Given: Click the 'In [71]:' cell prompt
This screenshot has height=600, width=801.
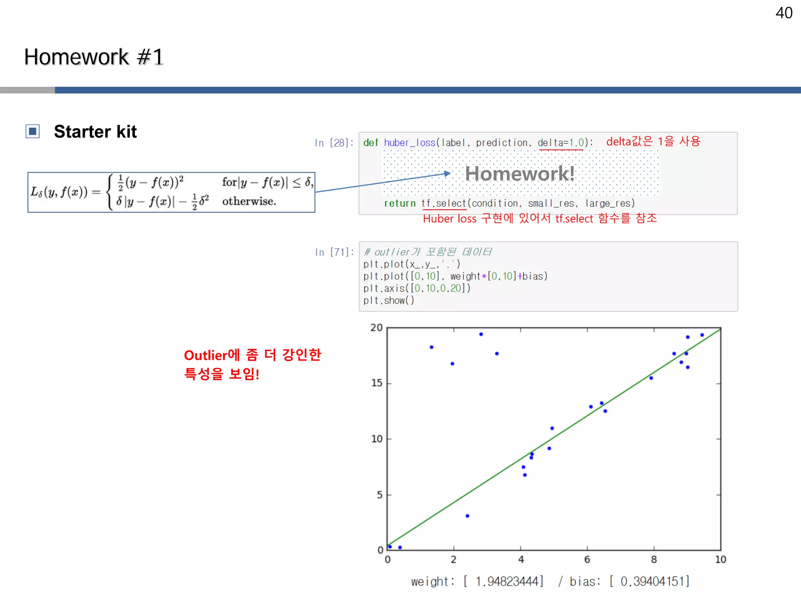Looking at the screenshot, I should point(334,252).
